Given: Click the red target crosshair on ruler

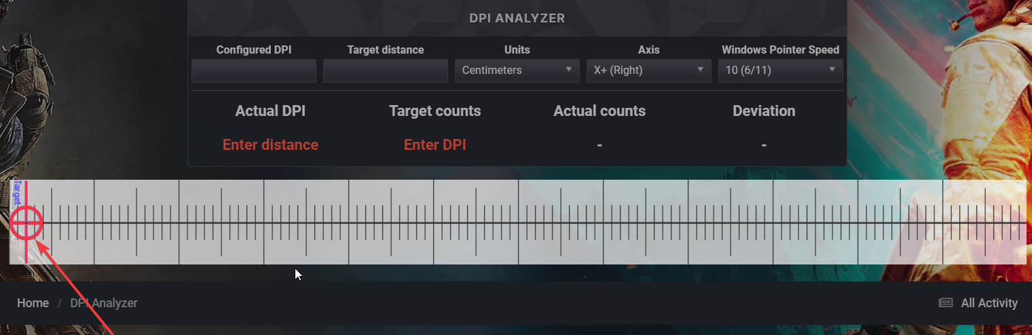Looking at the screenshot, I should [x=26, y=222].
